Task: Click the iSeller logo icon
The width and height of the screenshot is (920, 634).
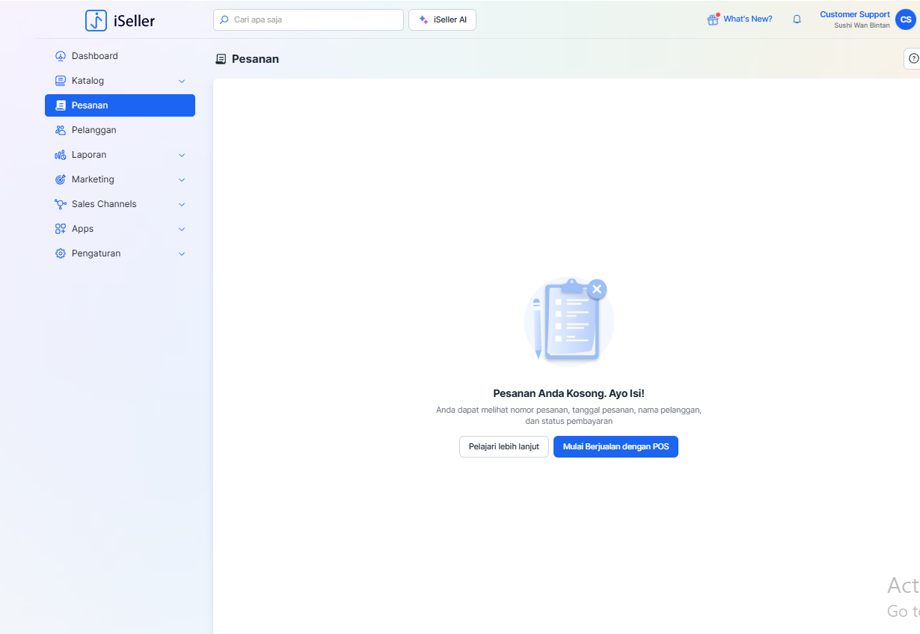Action: (96, 20)
